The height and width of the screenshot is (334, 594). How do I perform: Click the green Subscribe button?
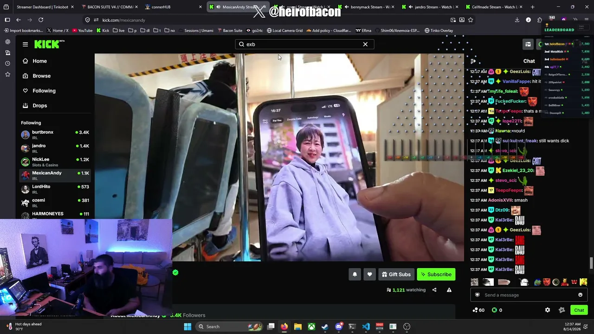[436, 274]
